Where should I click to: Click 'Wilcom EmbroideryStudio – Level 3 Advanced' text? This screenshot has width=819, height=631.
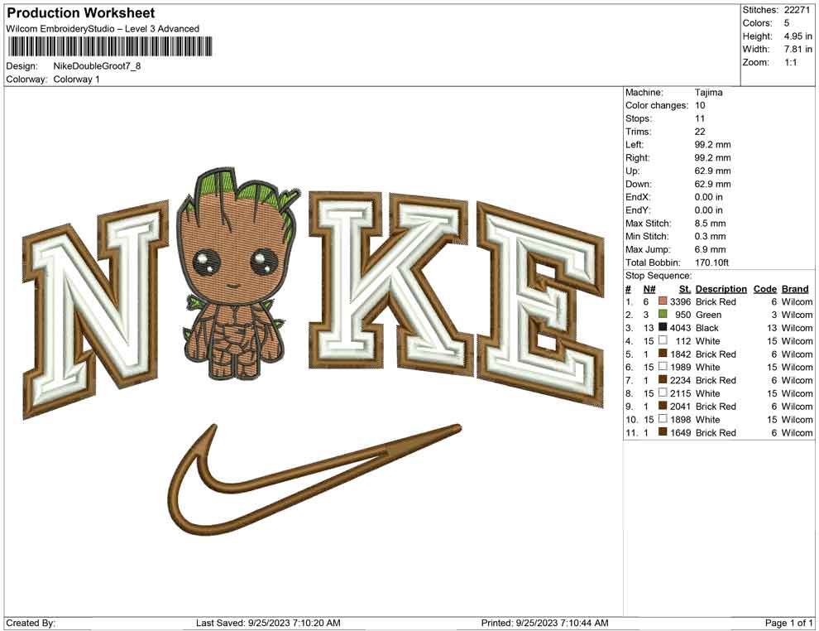tap(103, 29)
